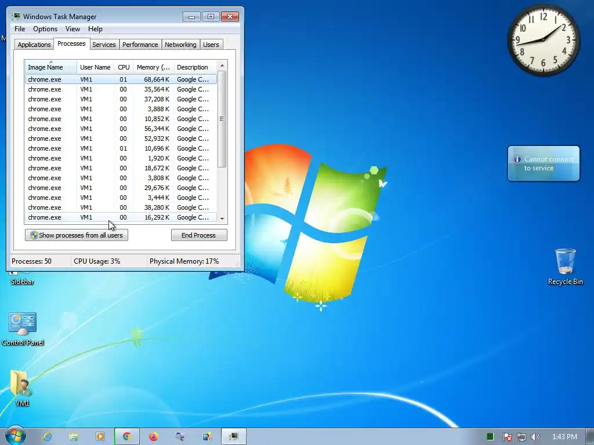Switch to the Services tab
594x445 pixels.
[x=104, y=45]
